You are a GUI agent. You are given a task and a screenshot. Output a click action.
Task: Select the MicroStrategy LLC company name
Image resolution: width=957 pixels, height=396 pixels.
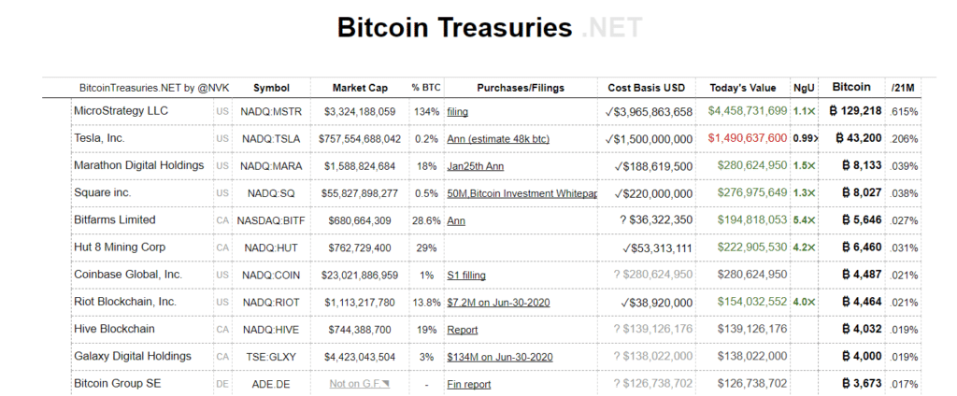(x=121, y=111)
